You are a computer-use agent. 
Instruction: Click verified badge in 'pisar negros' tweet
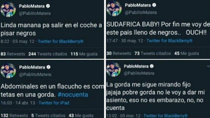(48, 6)
